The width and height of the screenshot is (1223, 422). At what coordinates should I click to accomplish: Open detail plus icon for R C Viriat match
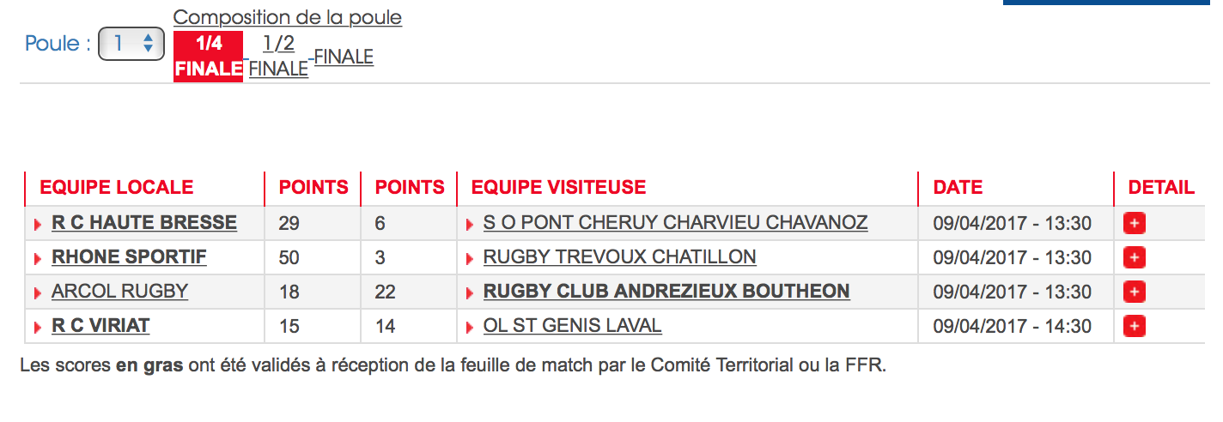click(1135, 326)
